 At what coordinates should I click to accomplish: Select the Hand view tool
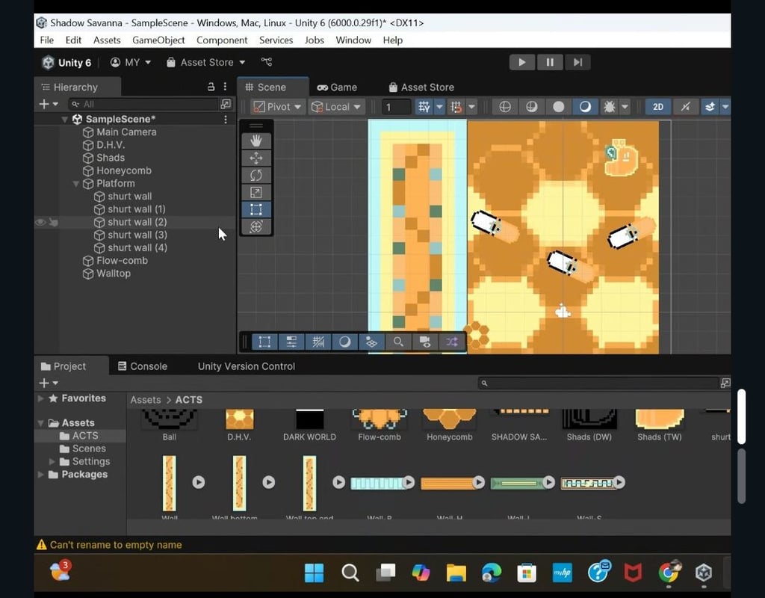point(256,141)
